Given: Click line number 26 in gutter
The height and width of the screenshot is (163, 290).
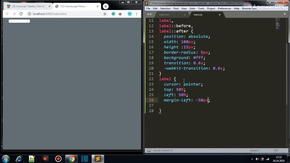Looking at the screenshot, I should 151,100.
